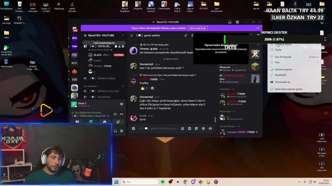Select the TMH server icon
The image size is (332, 186).
[74, 47]
